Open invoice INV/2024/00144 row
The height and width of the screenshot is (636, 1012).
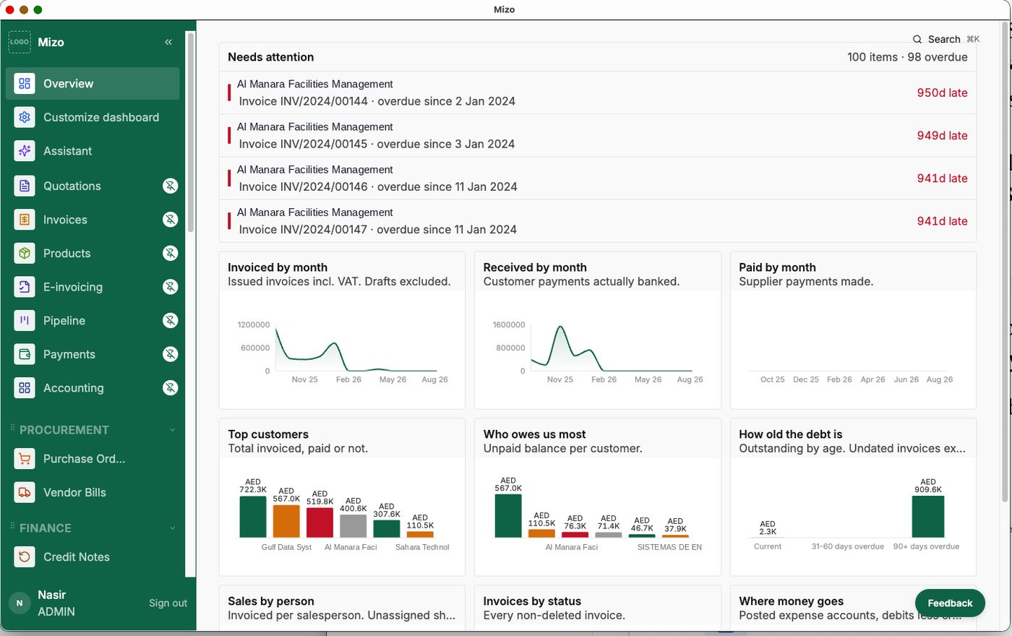click(597, 93)
